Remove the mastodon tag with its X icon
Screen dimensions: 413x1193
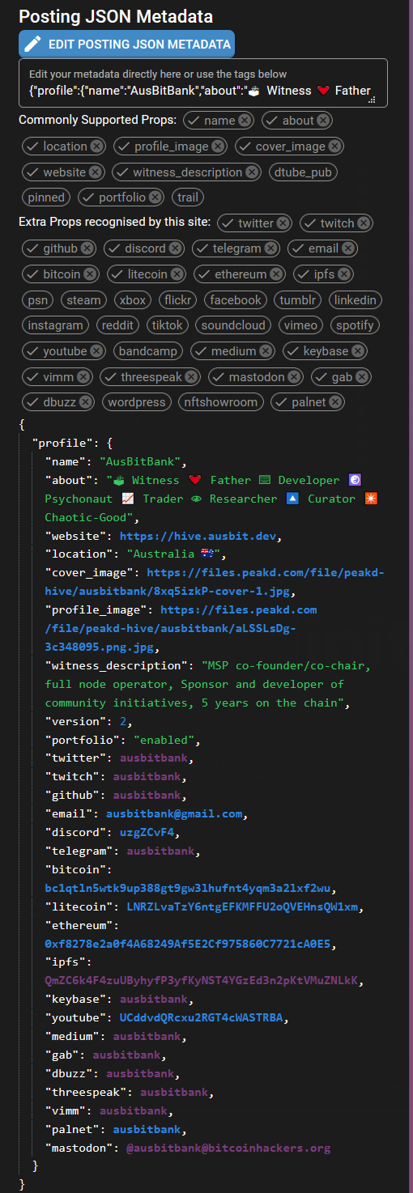(x=295, y=377)
